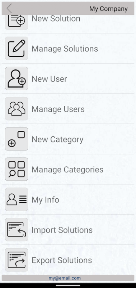
Task: Tap the back arrow in header
Action: click(x=9, y=9)
